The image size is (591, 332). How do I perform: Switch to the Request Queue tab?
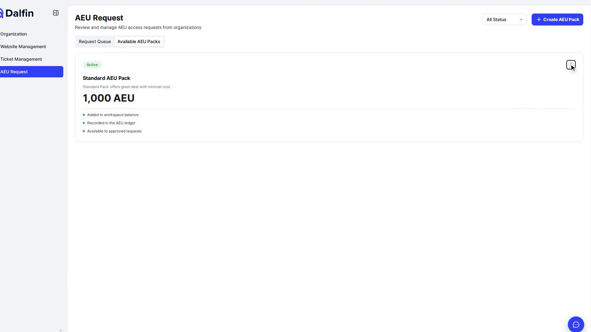tap(94, 41)
